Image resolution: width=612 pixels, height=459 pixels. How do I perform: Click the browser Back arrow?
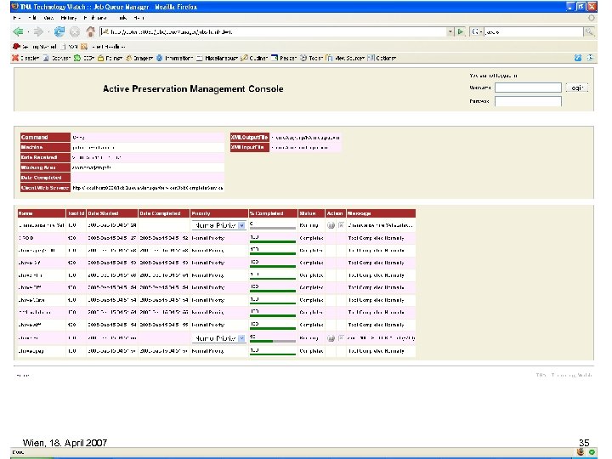pos(19,31)
